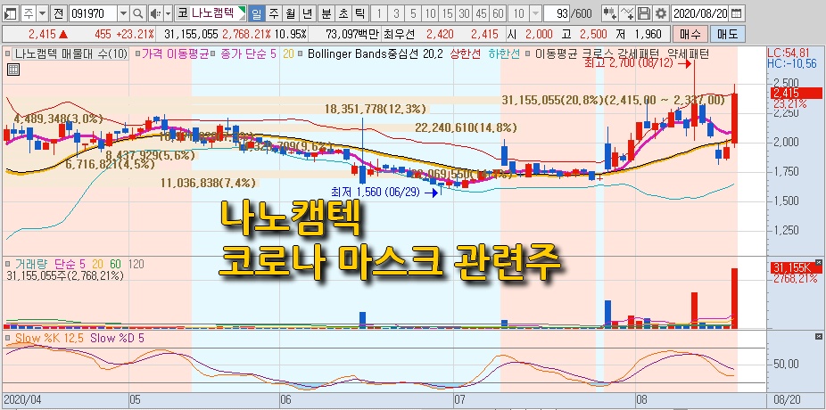Image resolution: width=826 pixels, height=410 pixels.
Task: Toggle Bollinger Bands legend marker
Action: tap(301, 53)
